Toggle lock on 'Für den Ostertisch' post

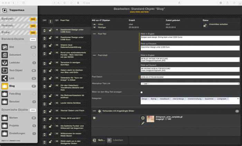tap(50, 86)
